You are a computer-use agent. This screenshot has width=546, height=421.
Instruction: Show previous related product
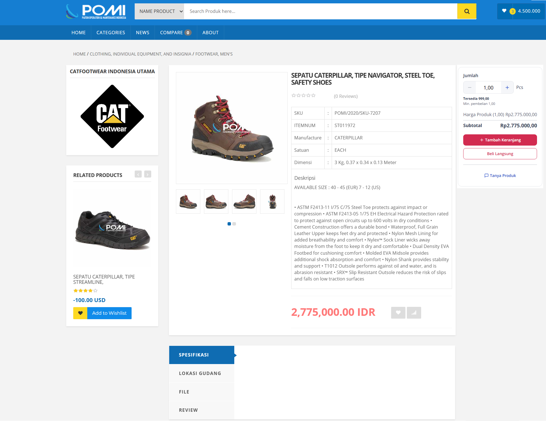[x=138, y=174]
